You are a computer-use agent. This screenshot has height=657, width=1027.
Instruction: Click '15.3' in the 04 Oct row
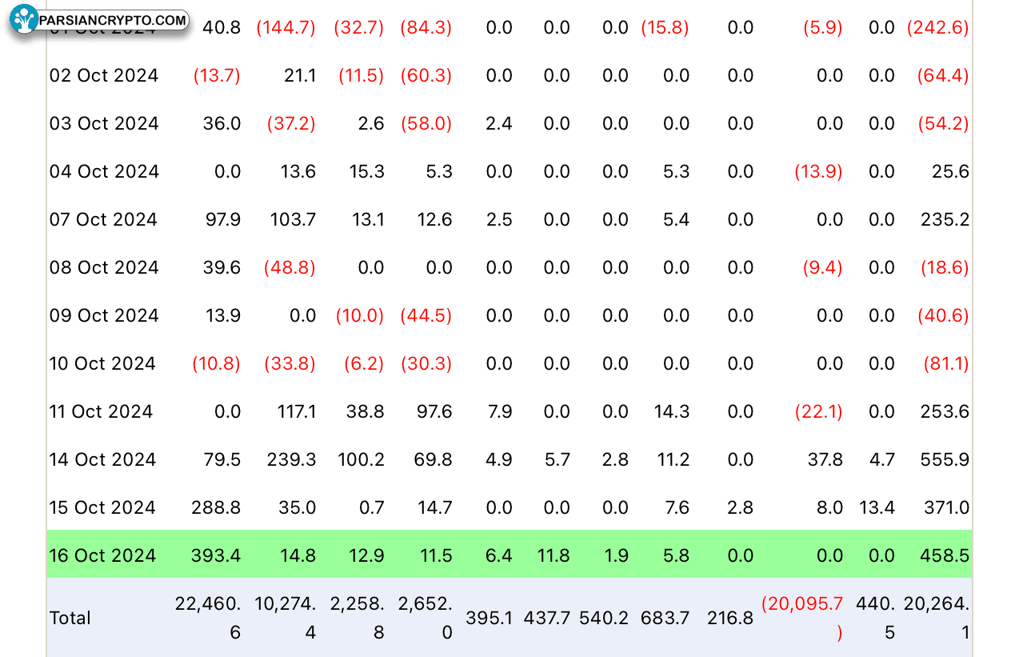[x=367, y=171]
